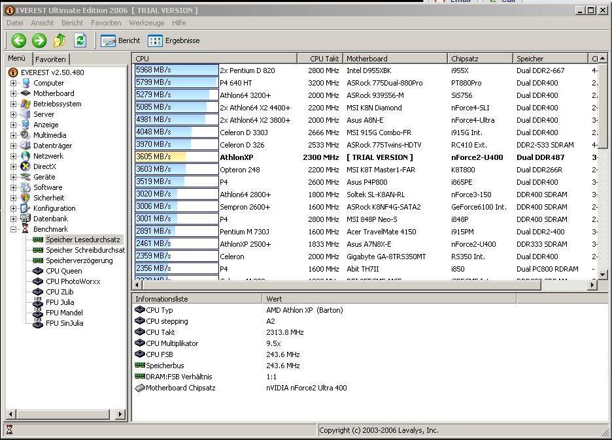Select CPU ZLib benchmark
The width and height of the screenshot is (612, 440).
click(x=59, y=292)
